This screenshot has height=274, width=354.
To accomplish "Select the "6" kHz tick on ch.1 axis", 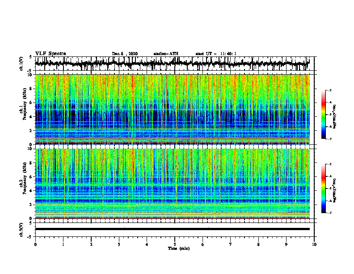I will [x=31, y=103].
